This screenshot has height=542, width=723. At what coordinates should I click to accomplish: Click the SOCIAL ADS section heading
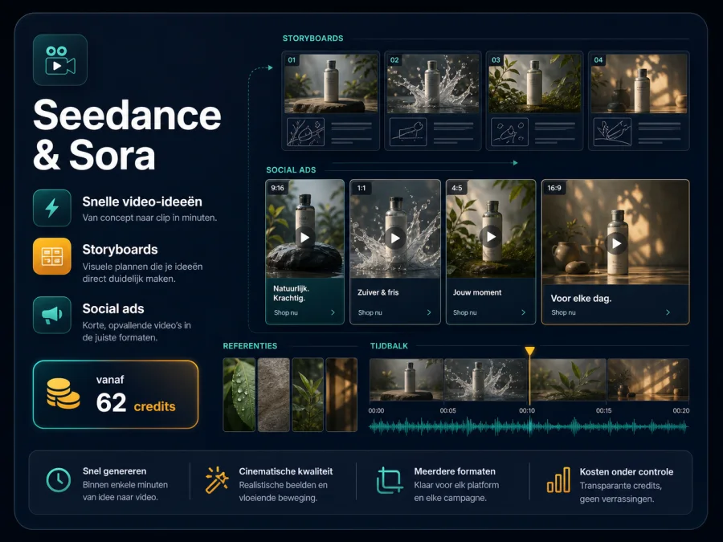[291, 170]
